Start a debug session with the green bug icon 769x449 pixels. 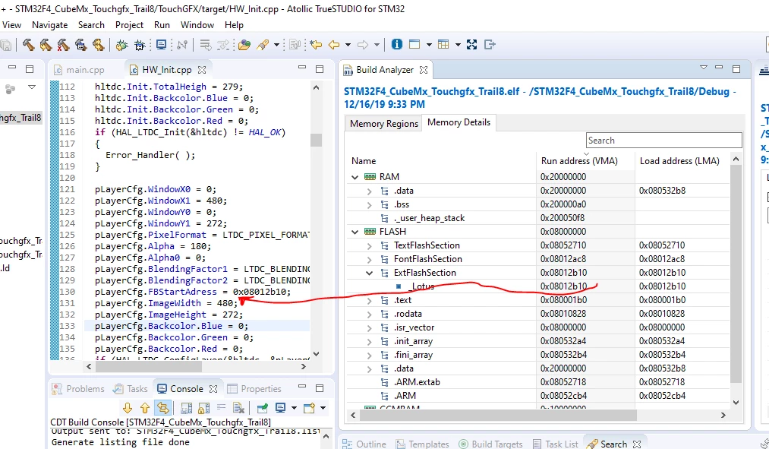click(121, 45)
